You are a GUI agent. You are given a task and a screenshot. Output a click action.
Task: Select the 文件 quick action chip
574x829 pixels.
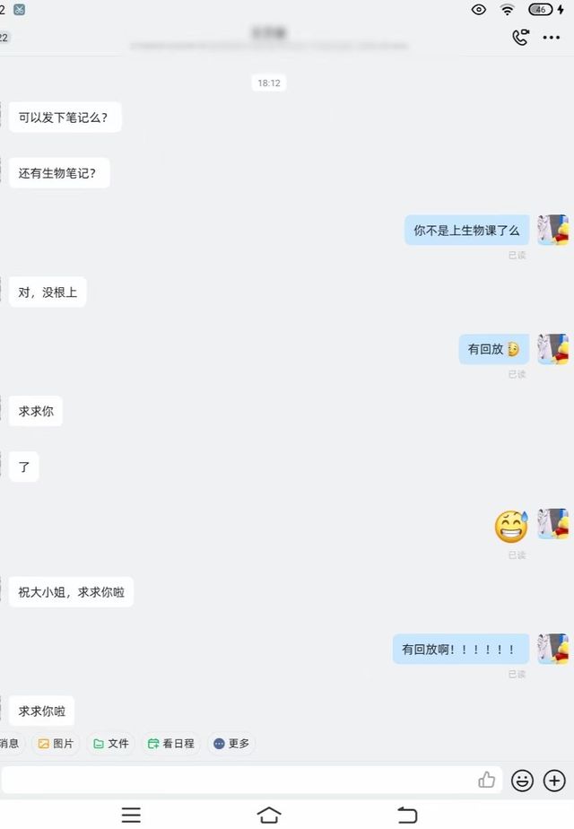111,744
